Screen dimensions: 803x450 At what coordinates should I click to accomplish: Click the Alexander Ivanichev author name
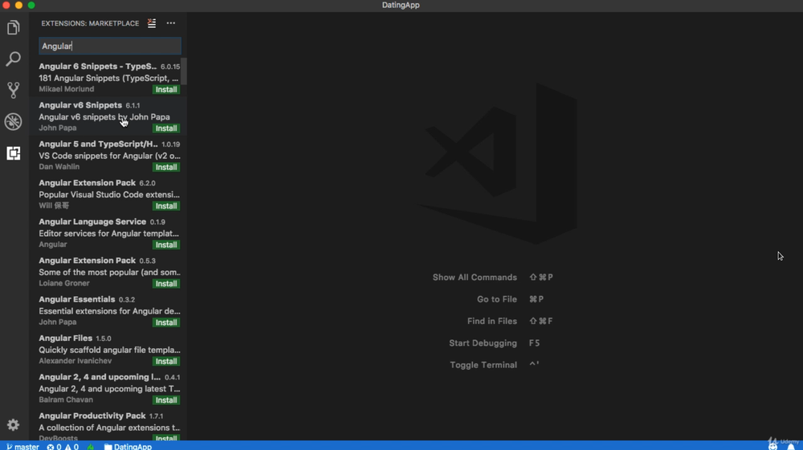click(75, 361)
